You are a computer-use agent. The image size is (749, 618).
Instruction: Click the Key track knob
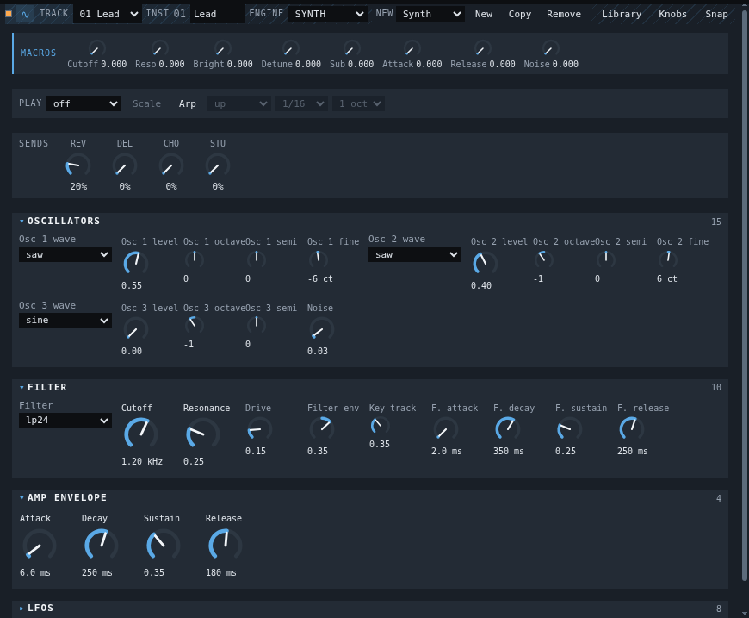(x=381, y=426)
